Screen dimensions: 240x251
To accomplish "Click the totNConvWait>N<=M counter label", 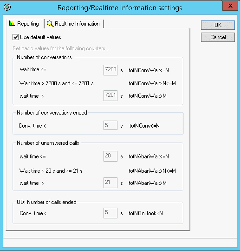I will point(152,83).
